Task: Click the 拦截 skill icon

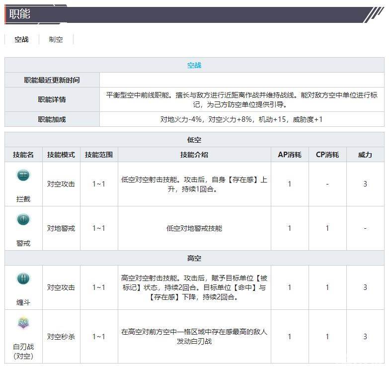Action: coord(23,175)
